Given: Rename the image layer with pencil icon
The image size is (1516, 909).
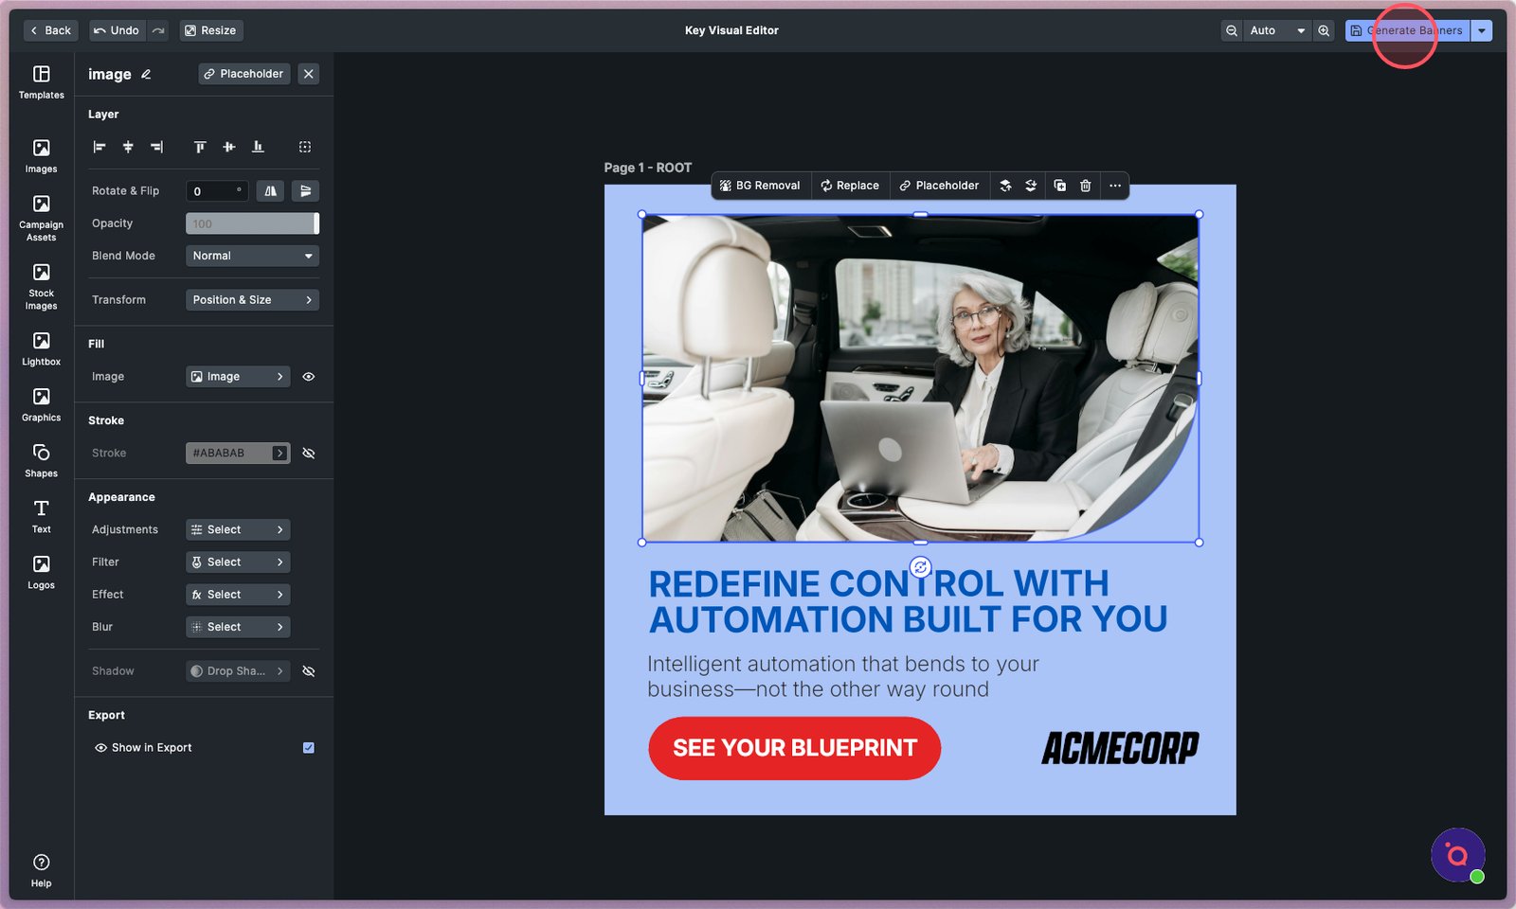Looking at the screenshot, I should (x=146, y=74).
